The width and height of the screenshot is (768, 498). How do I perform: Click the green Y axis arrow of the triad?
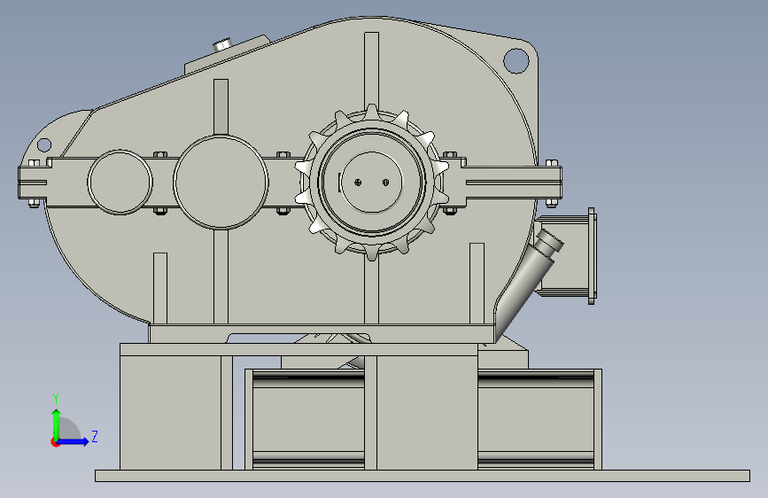point(57,424)
